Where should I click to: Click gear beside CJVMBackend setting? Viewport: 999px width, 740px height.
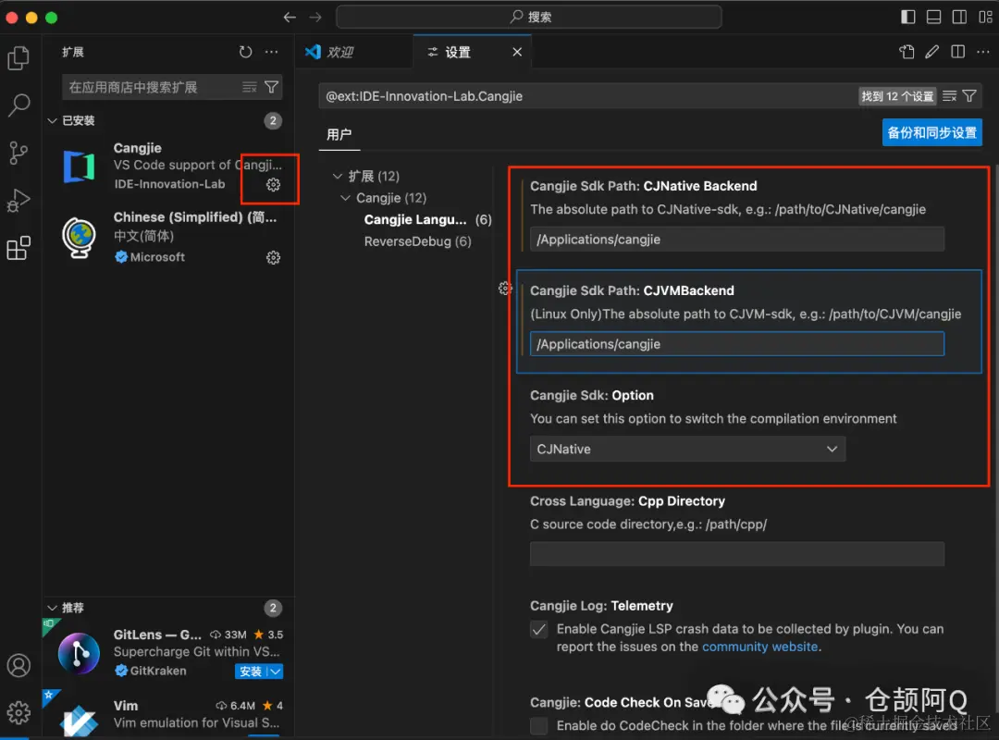505,289
